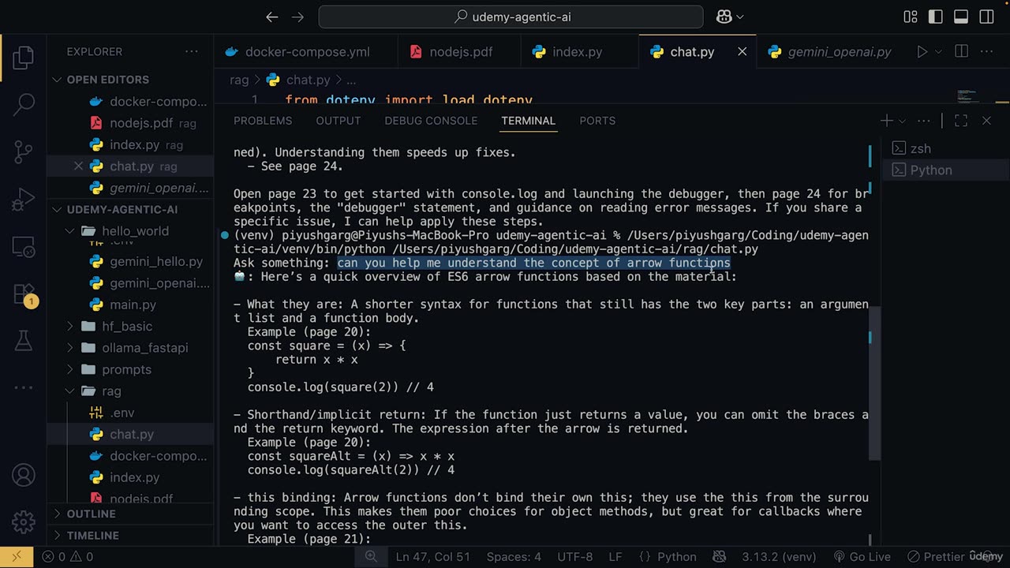Click the udemy-agentic-ai command center search
Image resolution: width=1010 pixels, height=568 pixels.
pyautogui.click(x=511, y=17)
